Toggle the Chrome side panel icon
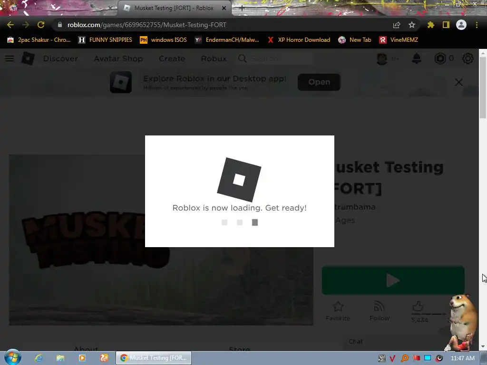The height and width of the screenshot is (365, 487). (446, 25)
